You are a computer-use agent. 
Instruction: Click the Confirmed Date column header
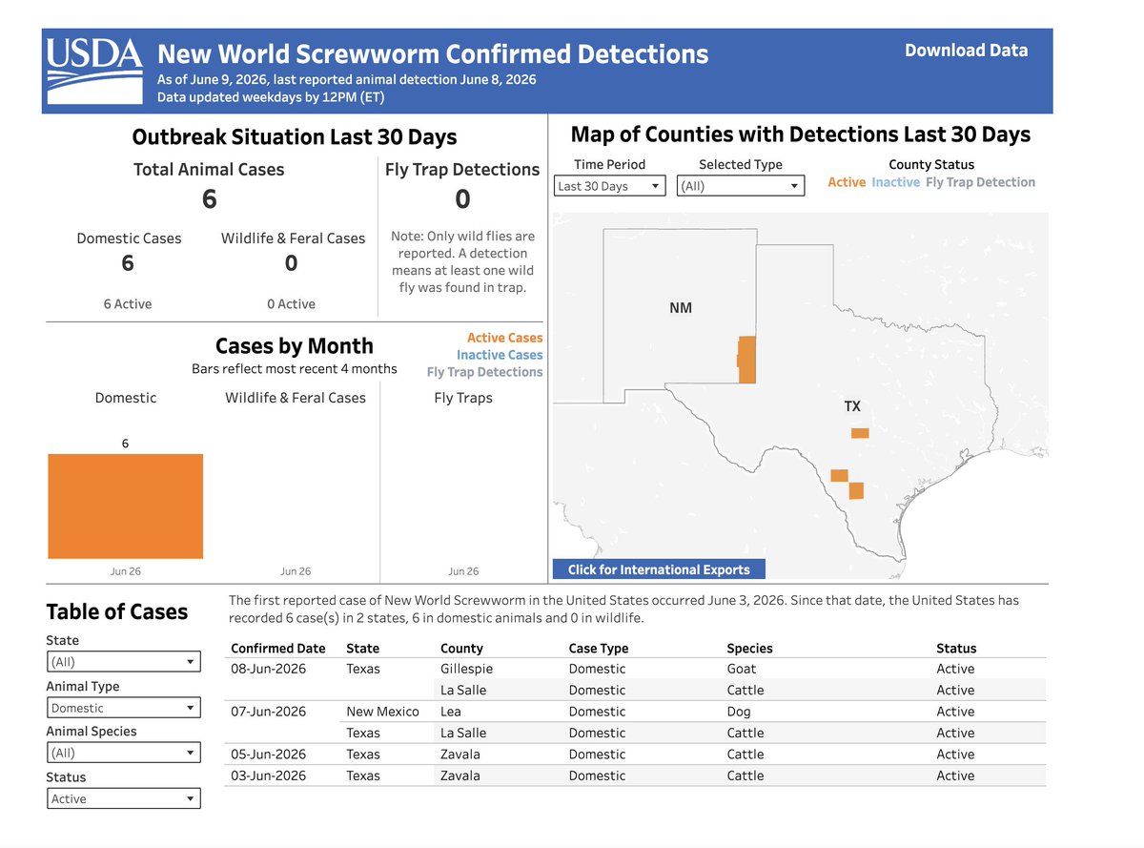[278, 648]
